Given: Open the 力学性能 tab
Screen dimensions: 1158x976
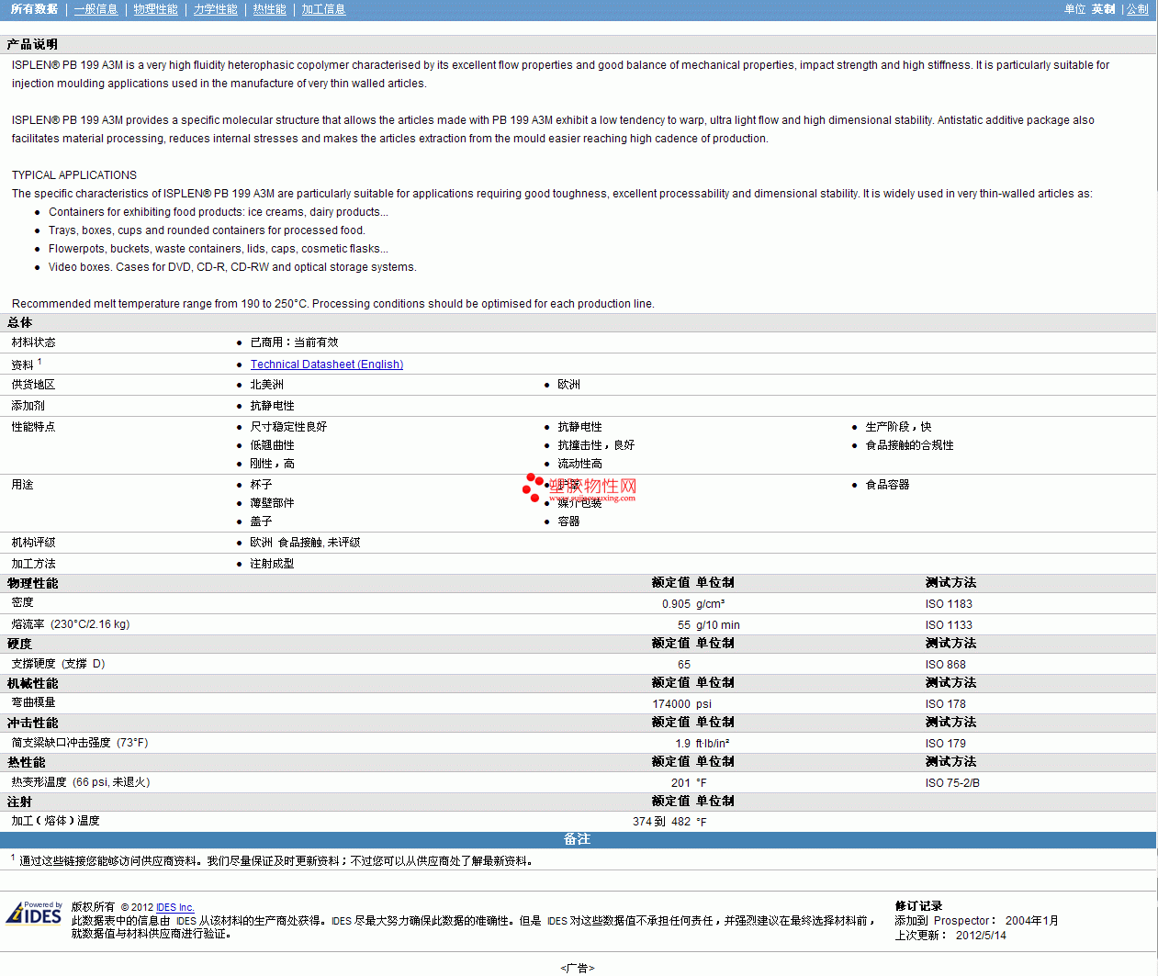Looking at the screenshot, I should tap(215, 9).
